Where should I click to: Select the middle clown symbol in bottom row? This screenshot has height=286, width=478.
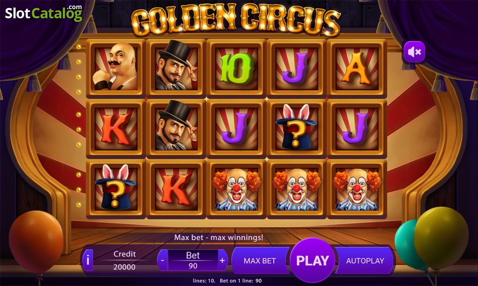(296, 189)
